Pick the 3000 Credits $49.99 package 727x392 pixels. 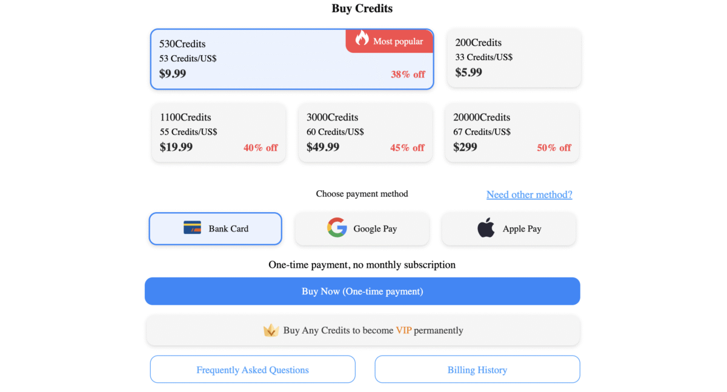click(x=365, y=133)
